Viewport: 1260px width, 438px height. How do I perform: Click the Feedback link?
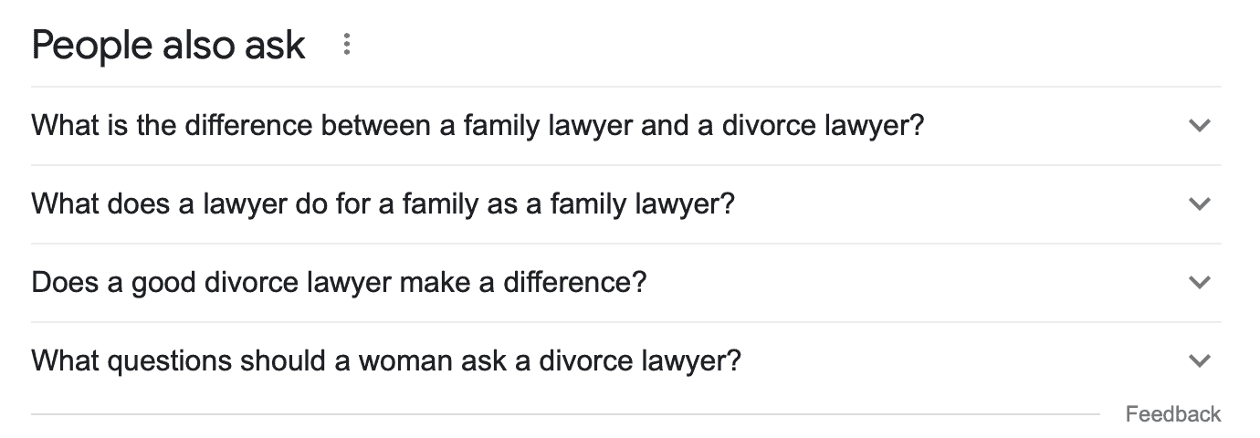[x=1172, y=414]
